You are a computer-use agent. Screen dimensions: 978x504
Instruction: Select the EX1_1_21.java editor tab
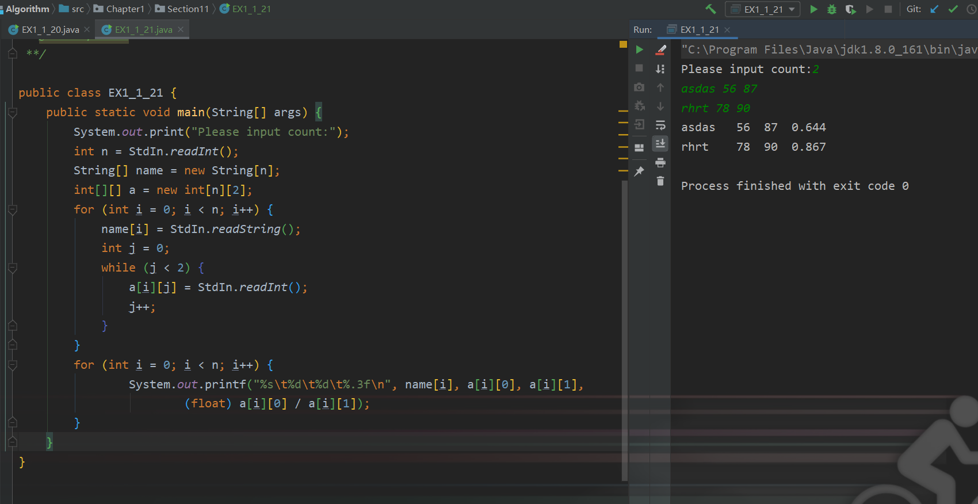tap(143, 29)
